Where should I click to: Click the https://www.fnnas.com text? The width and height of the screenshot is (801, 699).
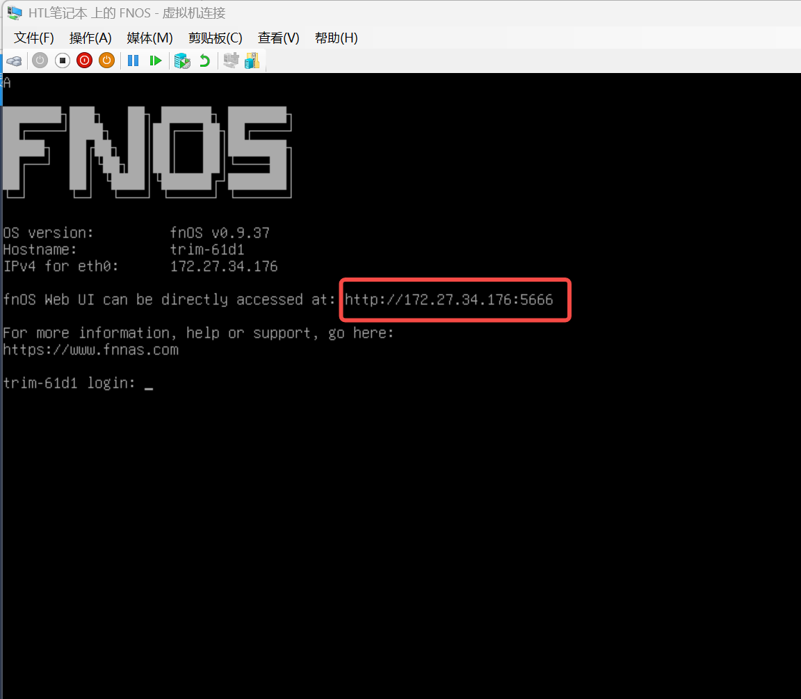pyautogui.click(x=91, y=350)
